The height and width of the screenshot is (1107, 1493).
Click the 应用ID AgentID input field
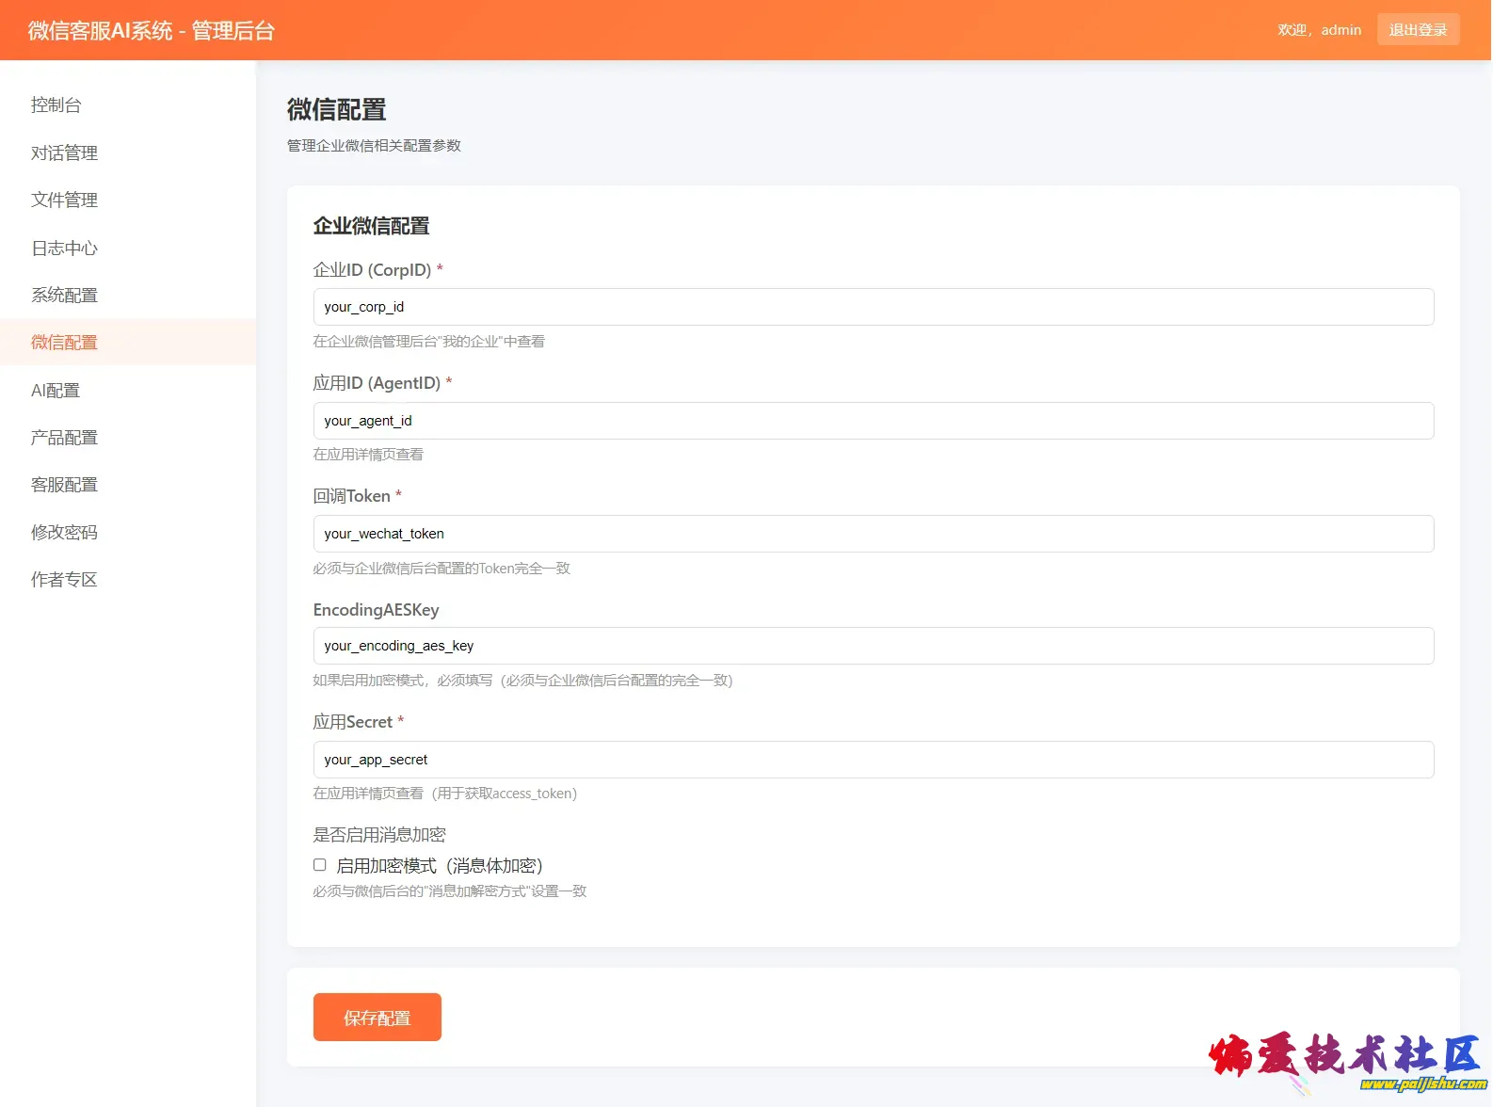click(873, 421)
